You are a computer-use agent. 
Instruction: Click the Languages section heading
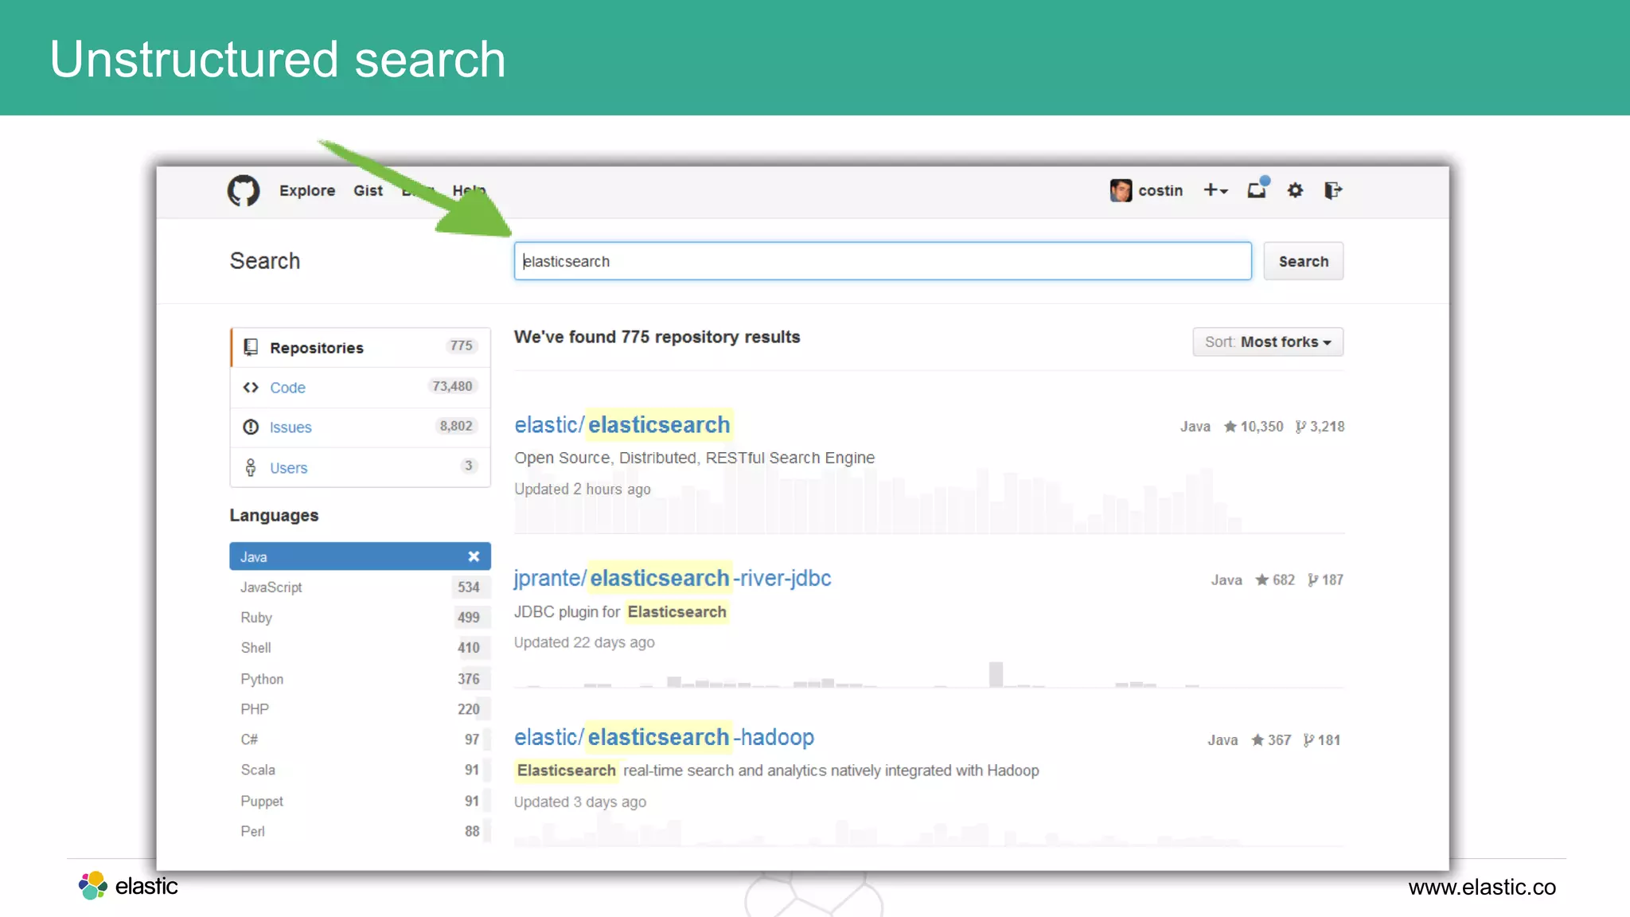275,516
